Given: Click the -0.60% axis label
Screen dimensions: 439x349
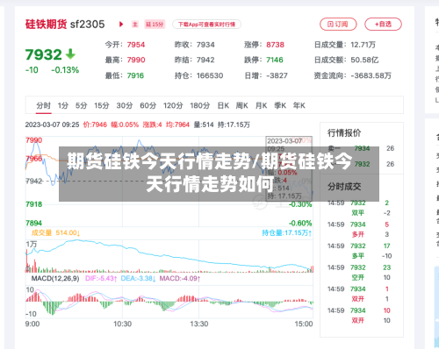Looking at the screenshot, I should coord(300,223).
